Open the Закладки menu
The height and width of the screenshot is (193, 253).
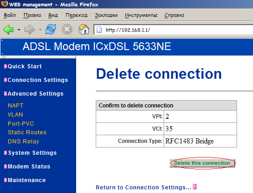(106, 15)
